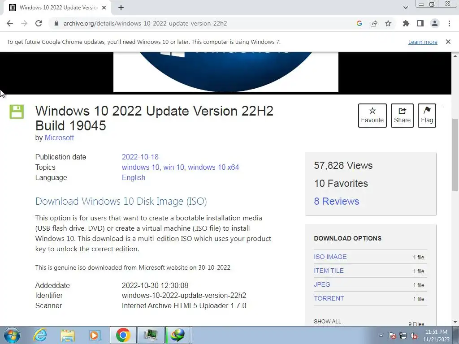459x344 pixels.
Task: Open Windows Explorer from the taskbar
Action: click(x=68, y=335)
